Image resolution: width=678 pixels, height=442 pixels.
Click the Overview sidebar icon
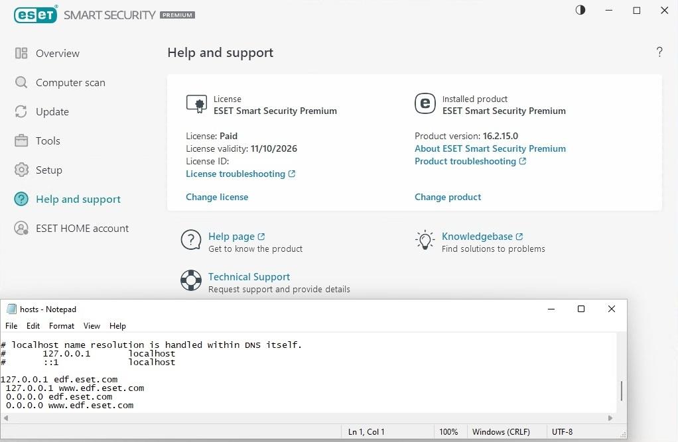(21, 53)
